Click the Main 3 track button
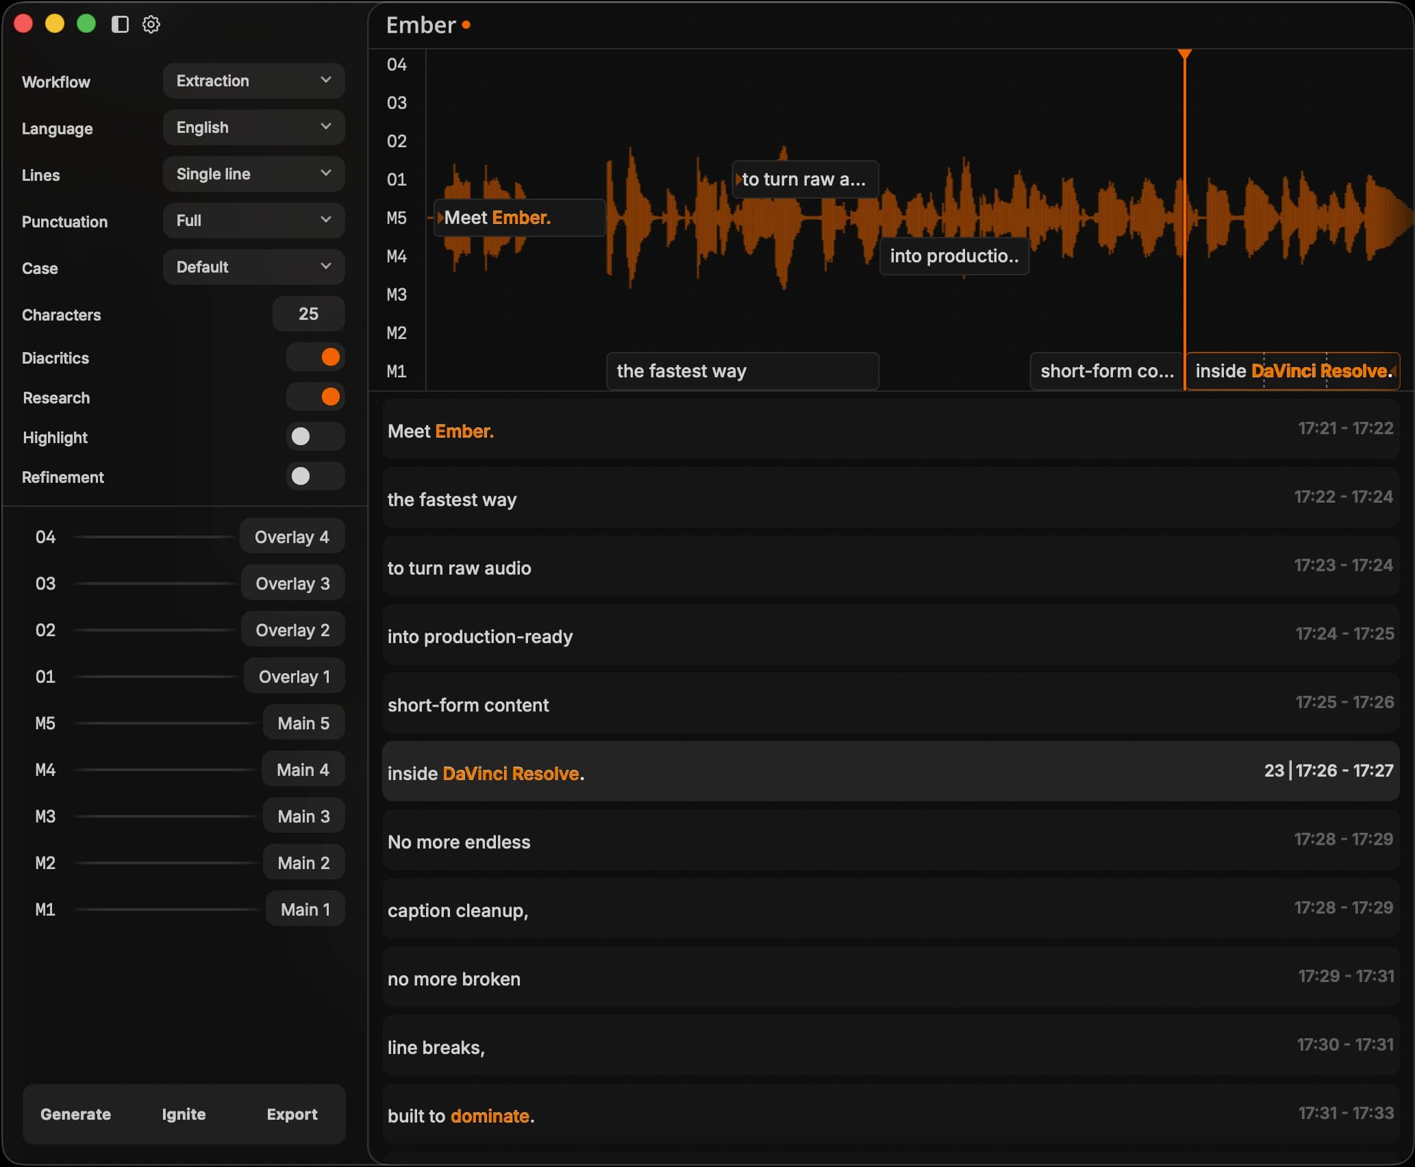 click(304, 816)
